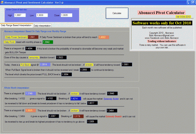196x134 pixels.
Task: Click the www.Facebook.com/Bobi.Abonacci text
Action: pyautogui.click(x=162, y=38)
